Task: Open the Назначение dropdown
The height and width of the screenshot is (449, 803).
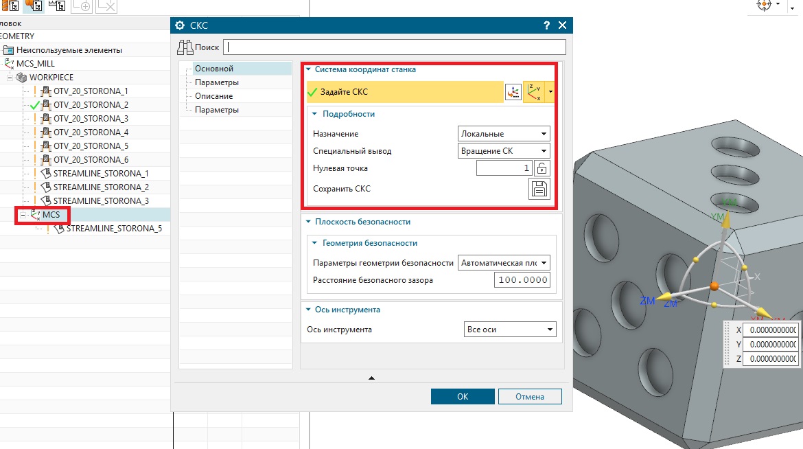Action: pyautogui.click(x=504, y=134)
